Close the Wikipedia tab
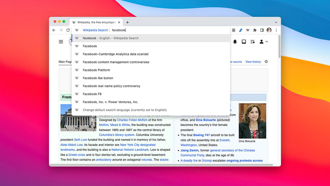The height and width of the screenshot is (186, 330). pos(119,22)
